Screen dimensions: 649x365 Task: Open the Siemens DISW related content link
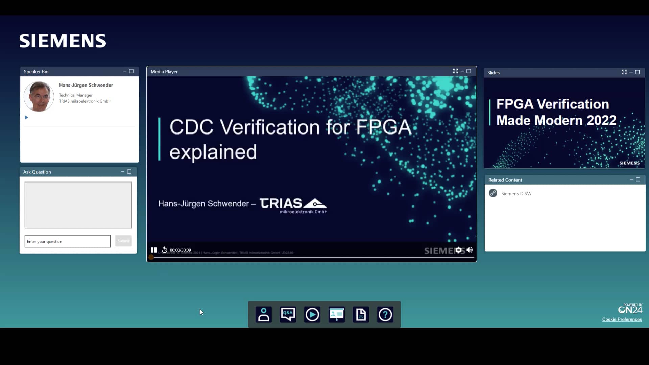coord(516,193)
